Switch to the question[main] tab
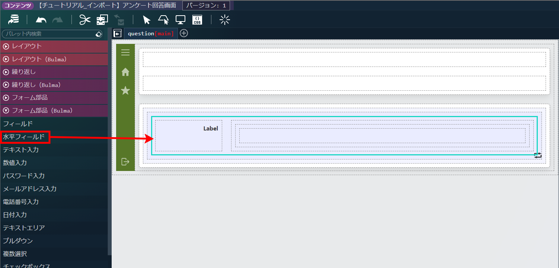Viewport: 559px width, 268px height. pos(151,33)
